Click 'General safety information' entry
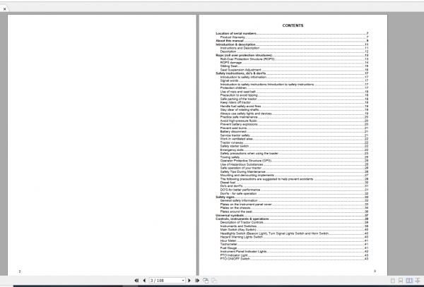This screenshot has width=424, height=287. (239, 201)
